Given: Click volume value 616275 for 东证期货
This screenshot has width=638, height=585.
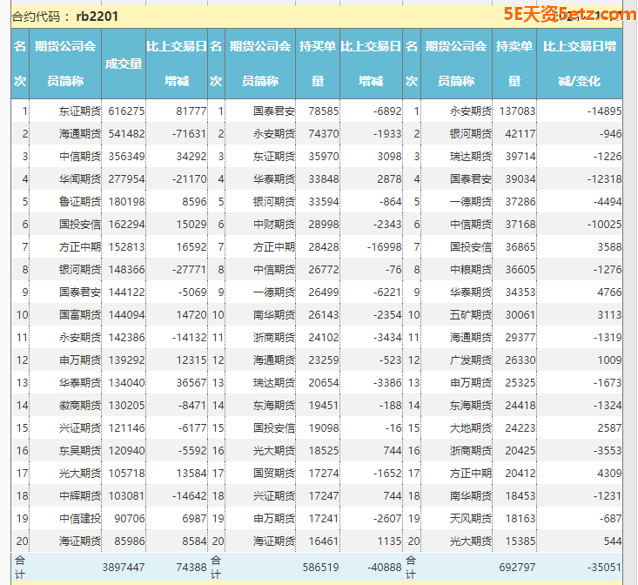Looking at the screenshot, I should (x=126, y=111).
